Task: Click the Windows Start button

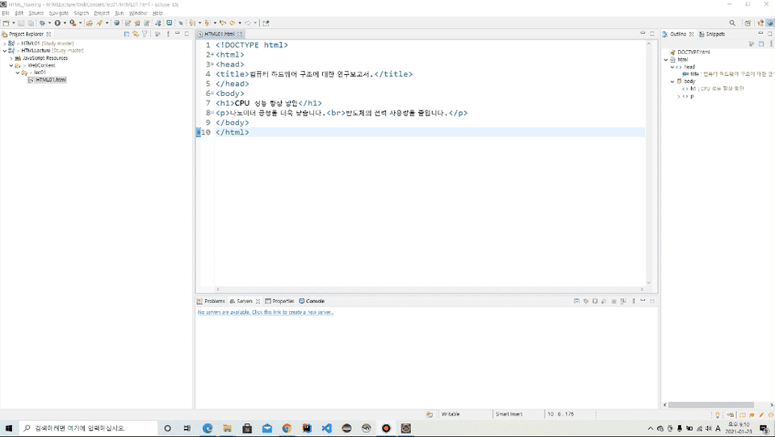Action: pyautogui.click(x=8, y=428)
